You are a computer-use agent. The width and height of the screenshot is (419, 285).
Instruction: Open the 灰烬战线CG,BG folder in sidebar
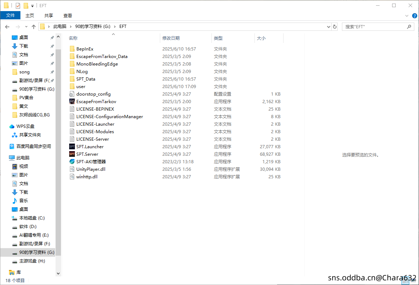pos(34,115)
